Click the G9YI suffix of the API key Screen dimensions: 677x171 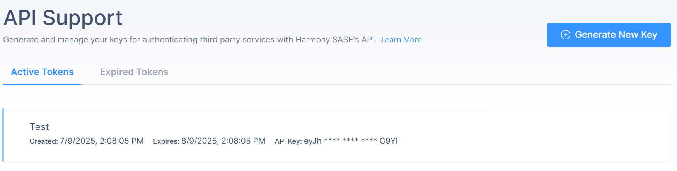point(389,141)
